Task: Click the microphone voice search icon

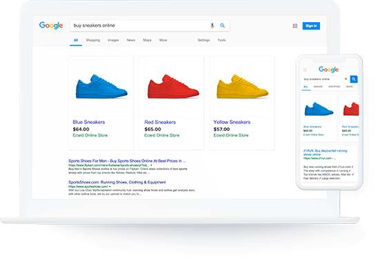Action: pyautogui.click(x=212, y=25)
